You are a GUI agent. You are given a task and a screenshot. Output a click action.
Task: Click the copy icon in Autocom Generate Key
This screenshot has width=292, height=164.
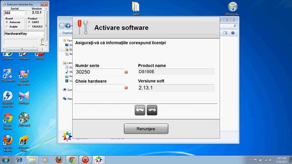[x=42, y=42]
